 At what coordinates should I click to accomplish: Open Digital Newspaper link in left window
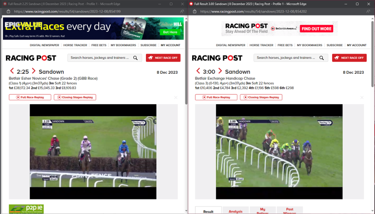(x=44, y=45)
